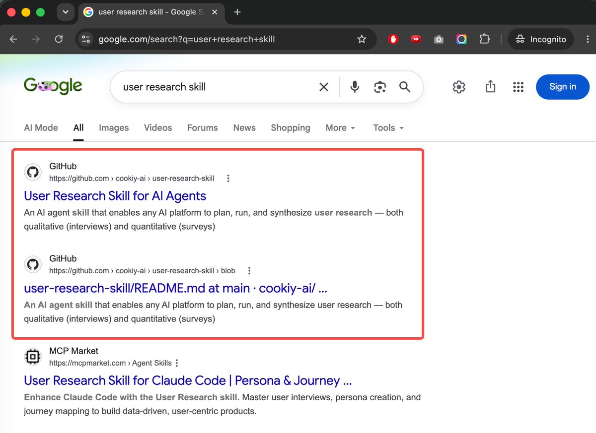Image resolution: width=596 pixels, height=433 pixels.
Task: Click the MCP Market chip favicon
Action: pyautogui.click(x=33, y=357)
